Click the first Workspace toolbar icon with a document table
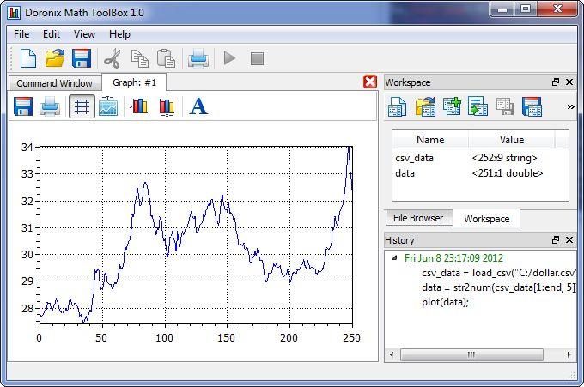 [397, 107]
